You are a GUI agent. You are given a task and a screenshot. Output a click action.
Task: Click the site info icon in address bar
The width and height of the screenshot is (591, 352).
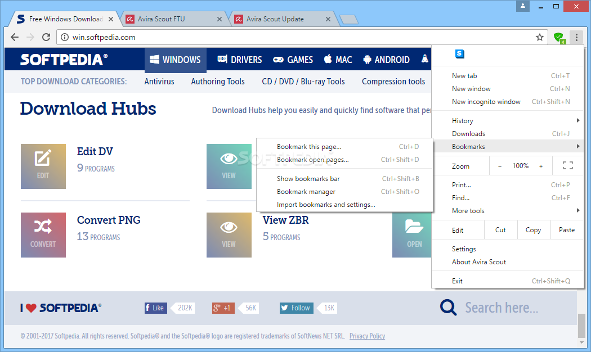click(65, 37)
